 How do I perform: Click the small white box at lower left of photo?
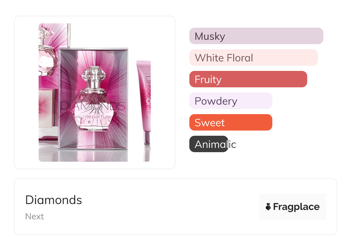tap(46, 108)
